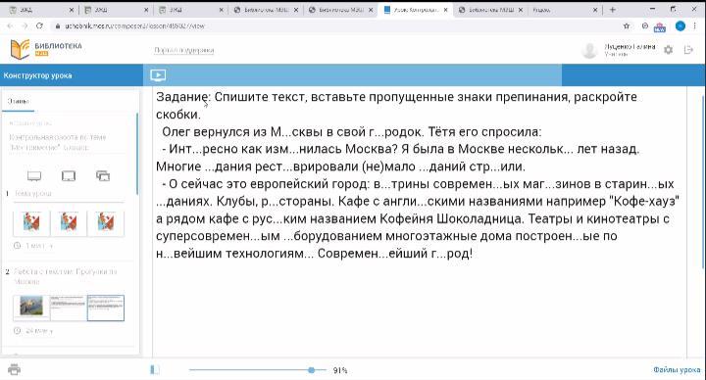This screenshot has width=706, height=380.
Task: Click the Библиотека МЭШ logo
Action: click(x=45, y=50)
